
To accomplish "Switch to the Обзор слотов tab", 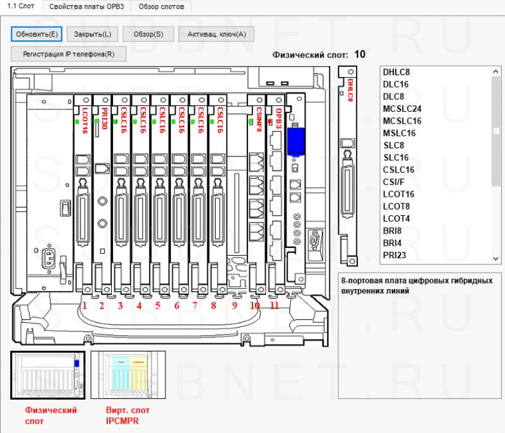I will click(162, 6).
